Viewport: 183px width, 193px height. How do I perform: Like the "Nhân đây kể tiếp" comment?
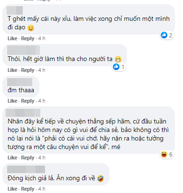pos(12,158)
